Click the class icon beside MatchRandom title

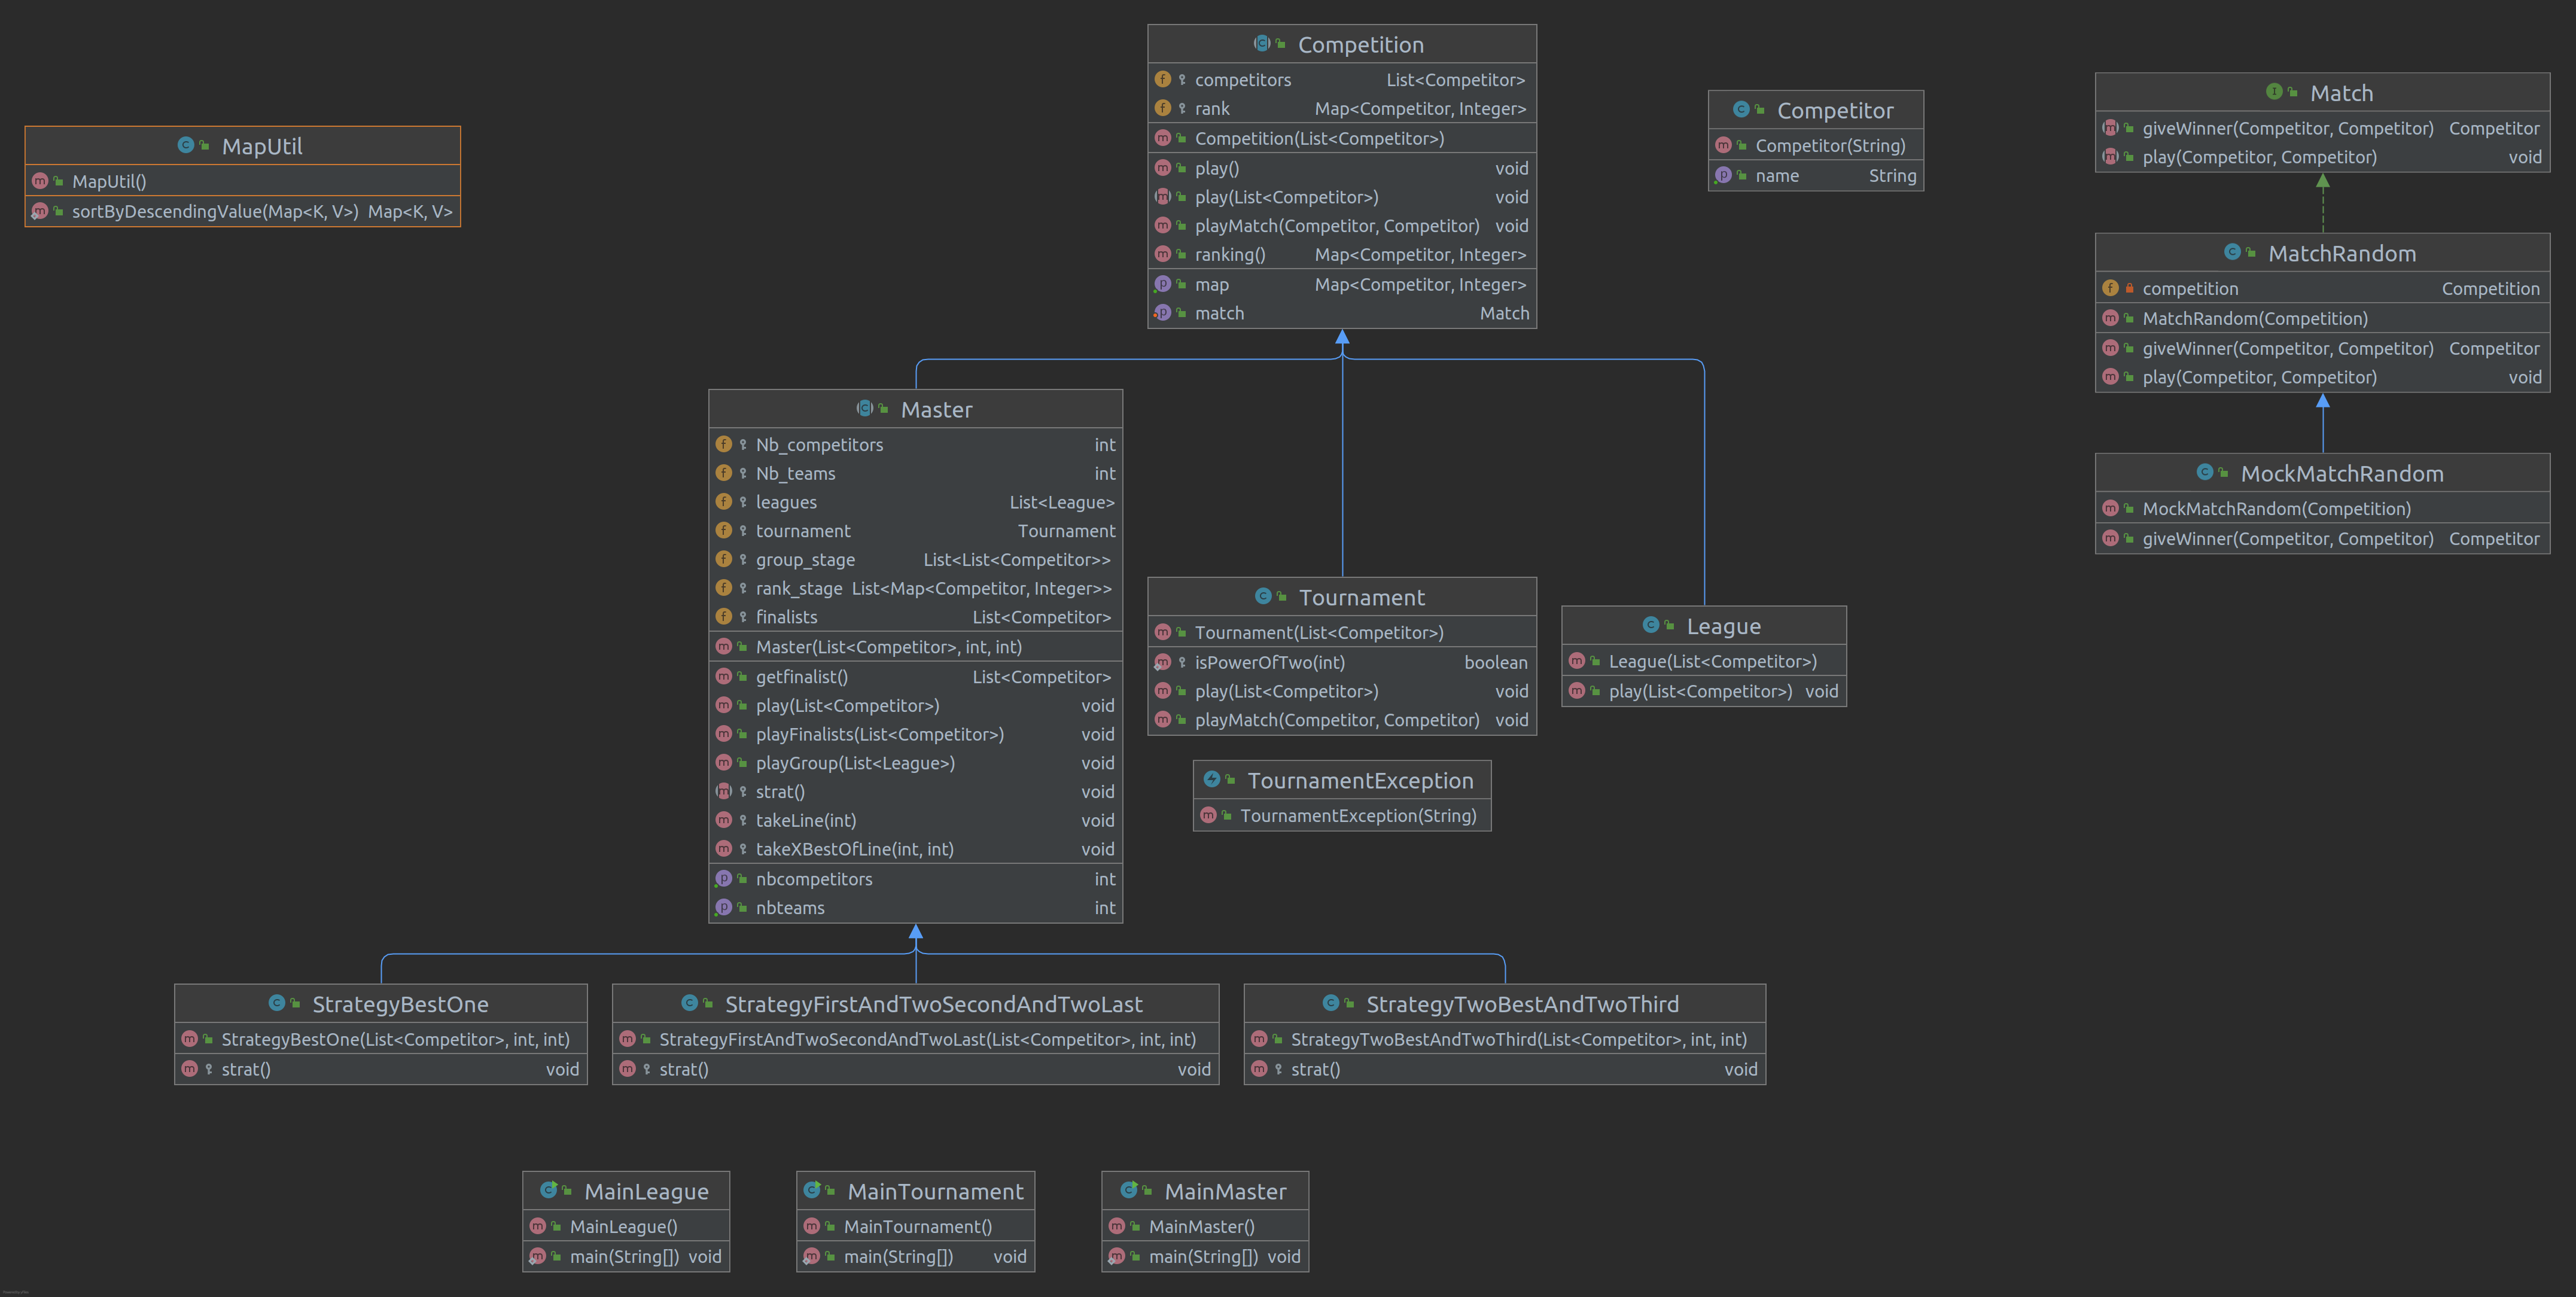(x=2232, y=252)
